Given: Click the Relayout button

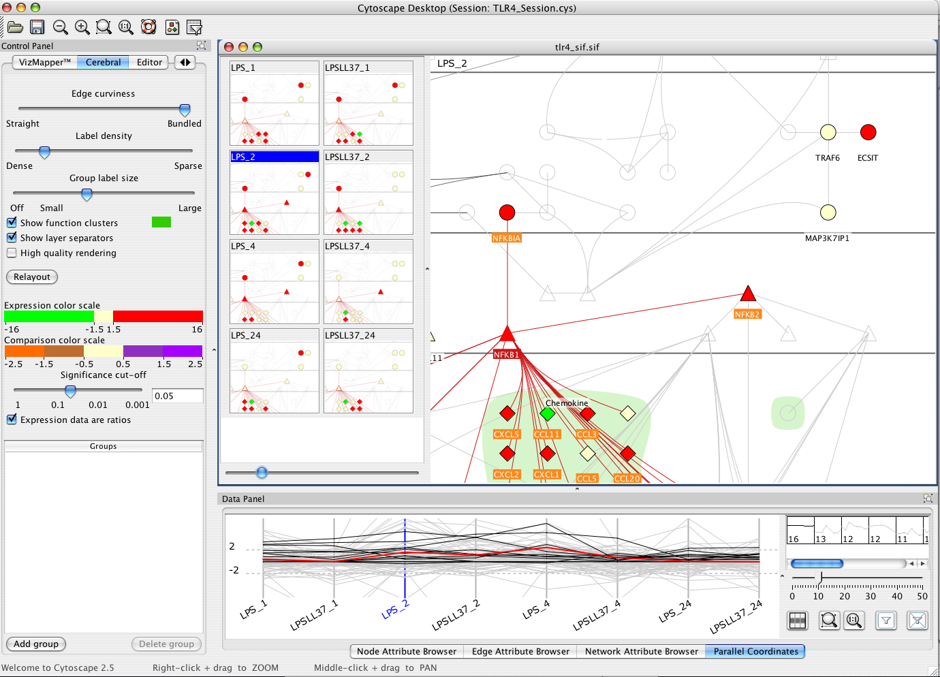Looking at the screenshot, I should [32, 277].
